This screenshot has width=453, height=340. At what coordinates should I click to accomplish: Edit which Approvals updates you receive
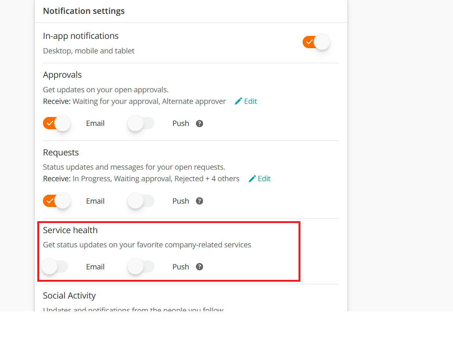(x=250, y=101)
